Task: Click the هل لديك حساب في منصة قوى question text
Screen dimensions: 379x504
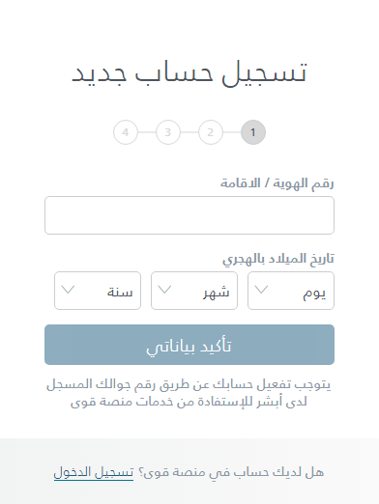Action: (x=231, y=472)
